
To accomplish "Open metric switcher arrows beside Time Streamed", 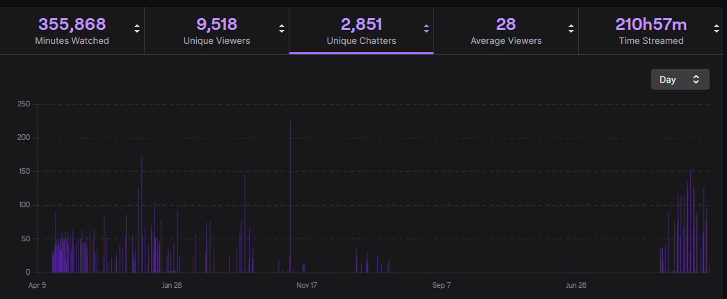I will 717,29.
